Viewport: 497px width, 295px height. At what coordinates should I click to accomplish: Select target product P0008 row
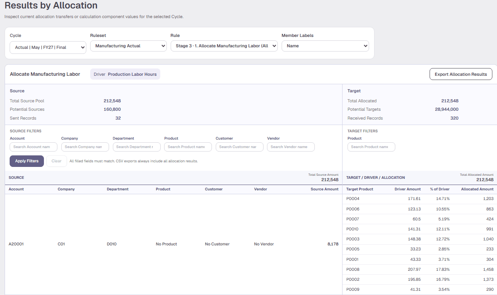(x=420, y=270)
